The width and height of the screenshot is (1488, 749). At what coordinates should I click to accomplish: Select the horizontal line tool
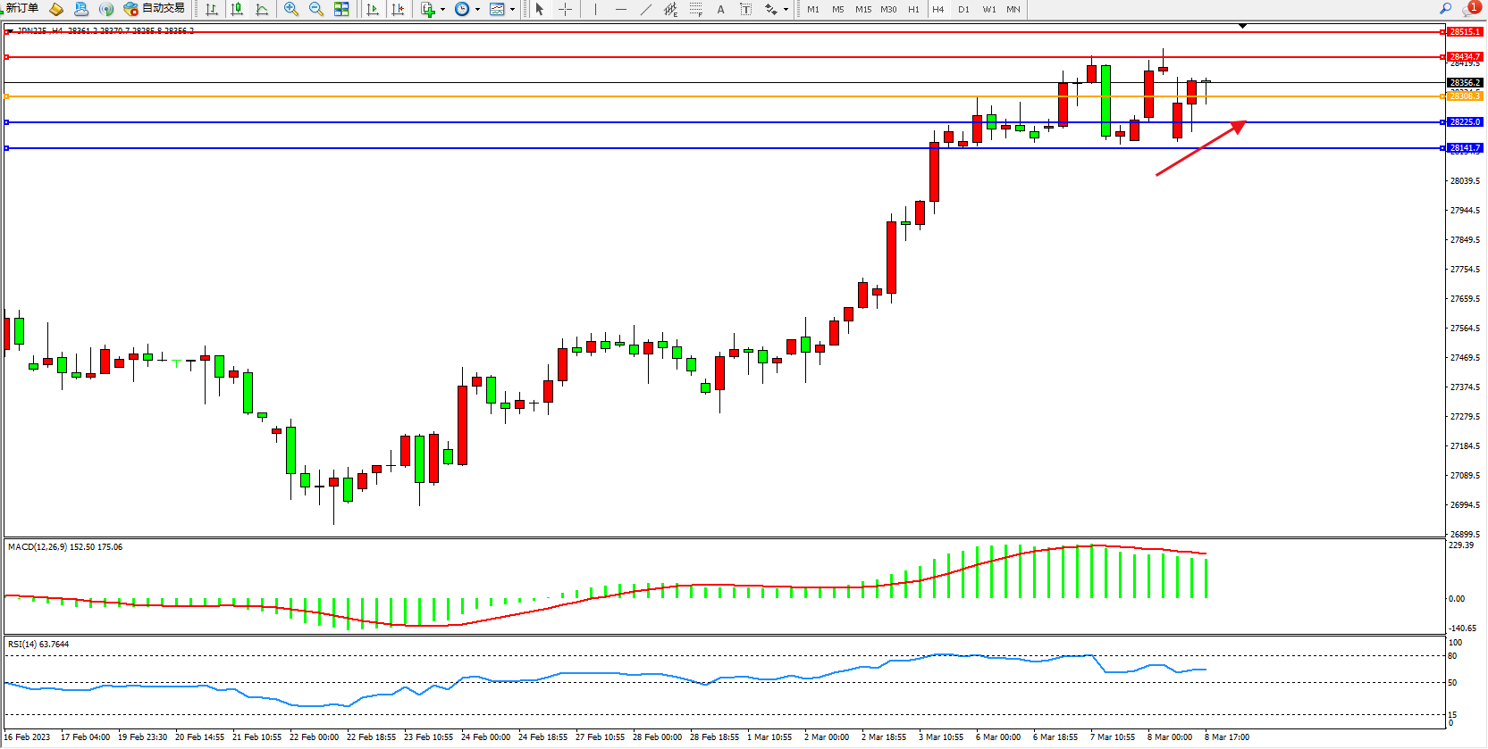pos(621,9)
